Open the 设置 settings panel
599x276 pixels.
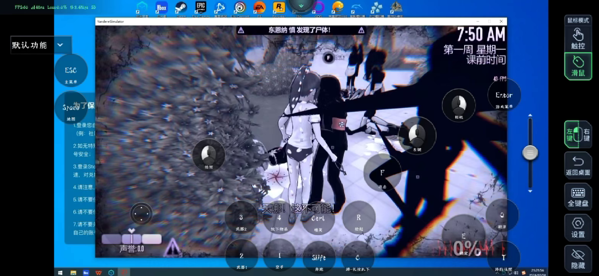click(x=578, y=227)
